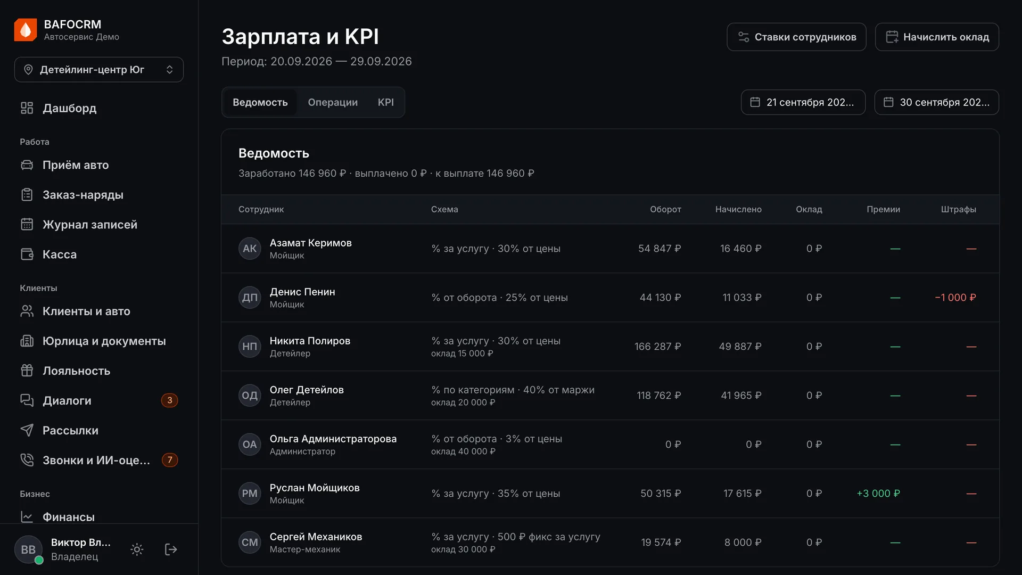This screenshot has width=1022, height=575.
Task: Click the calendar-plus icon in Начислить оклад
Action: [x=892, y=37]
